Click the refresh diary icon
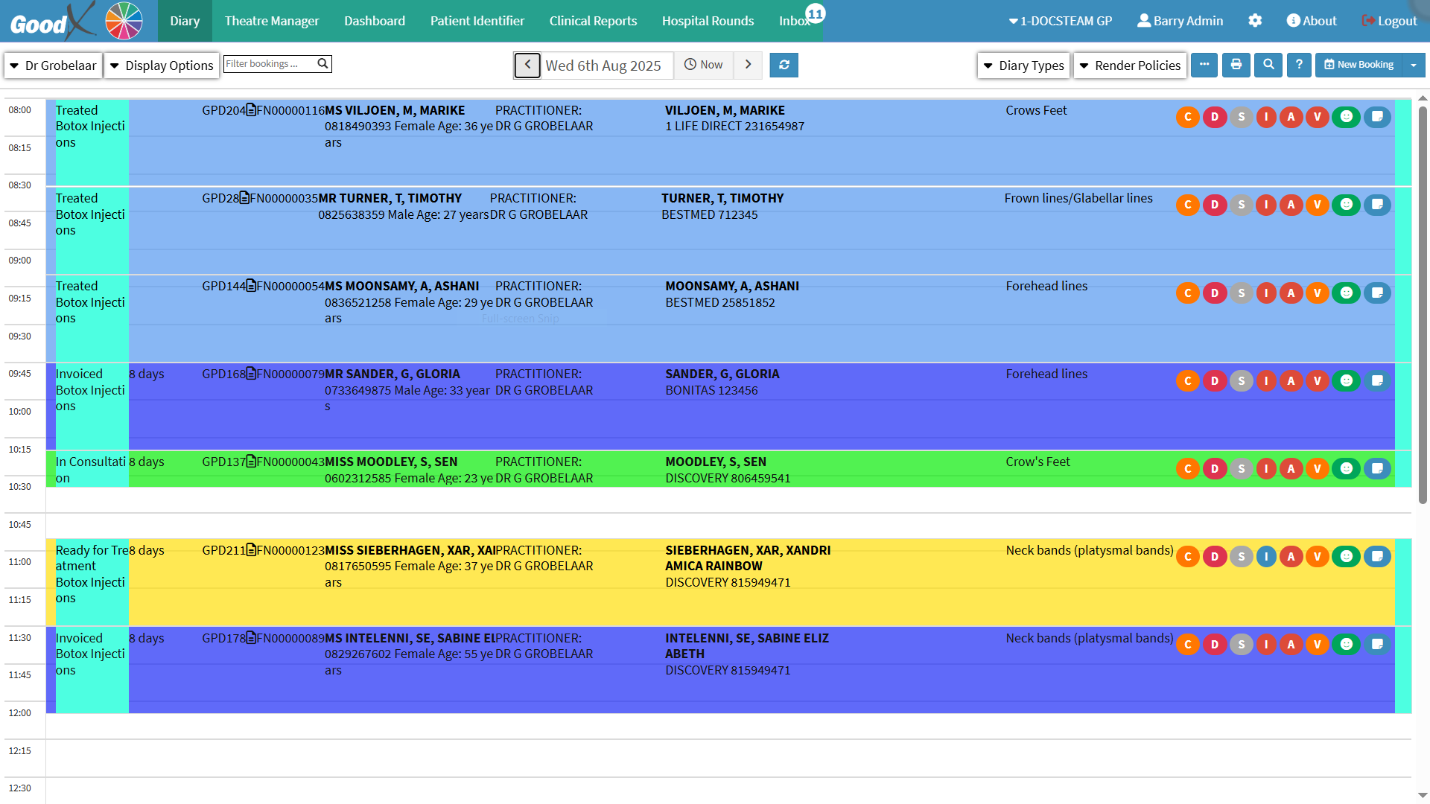 coord(784,65)
